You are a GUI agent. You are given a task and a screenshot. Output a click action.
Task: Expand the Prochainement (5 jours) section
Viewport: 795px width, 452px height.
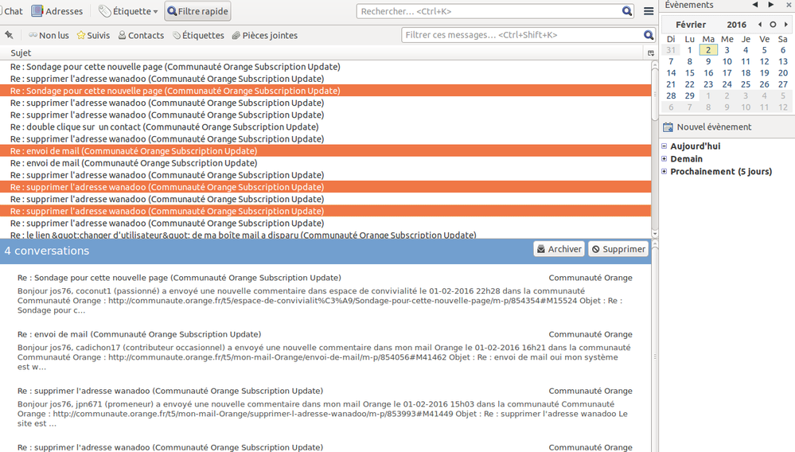coord(664,171)
